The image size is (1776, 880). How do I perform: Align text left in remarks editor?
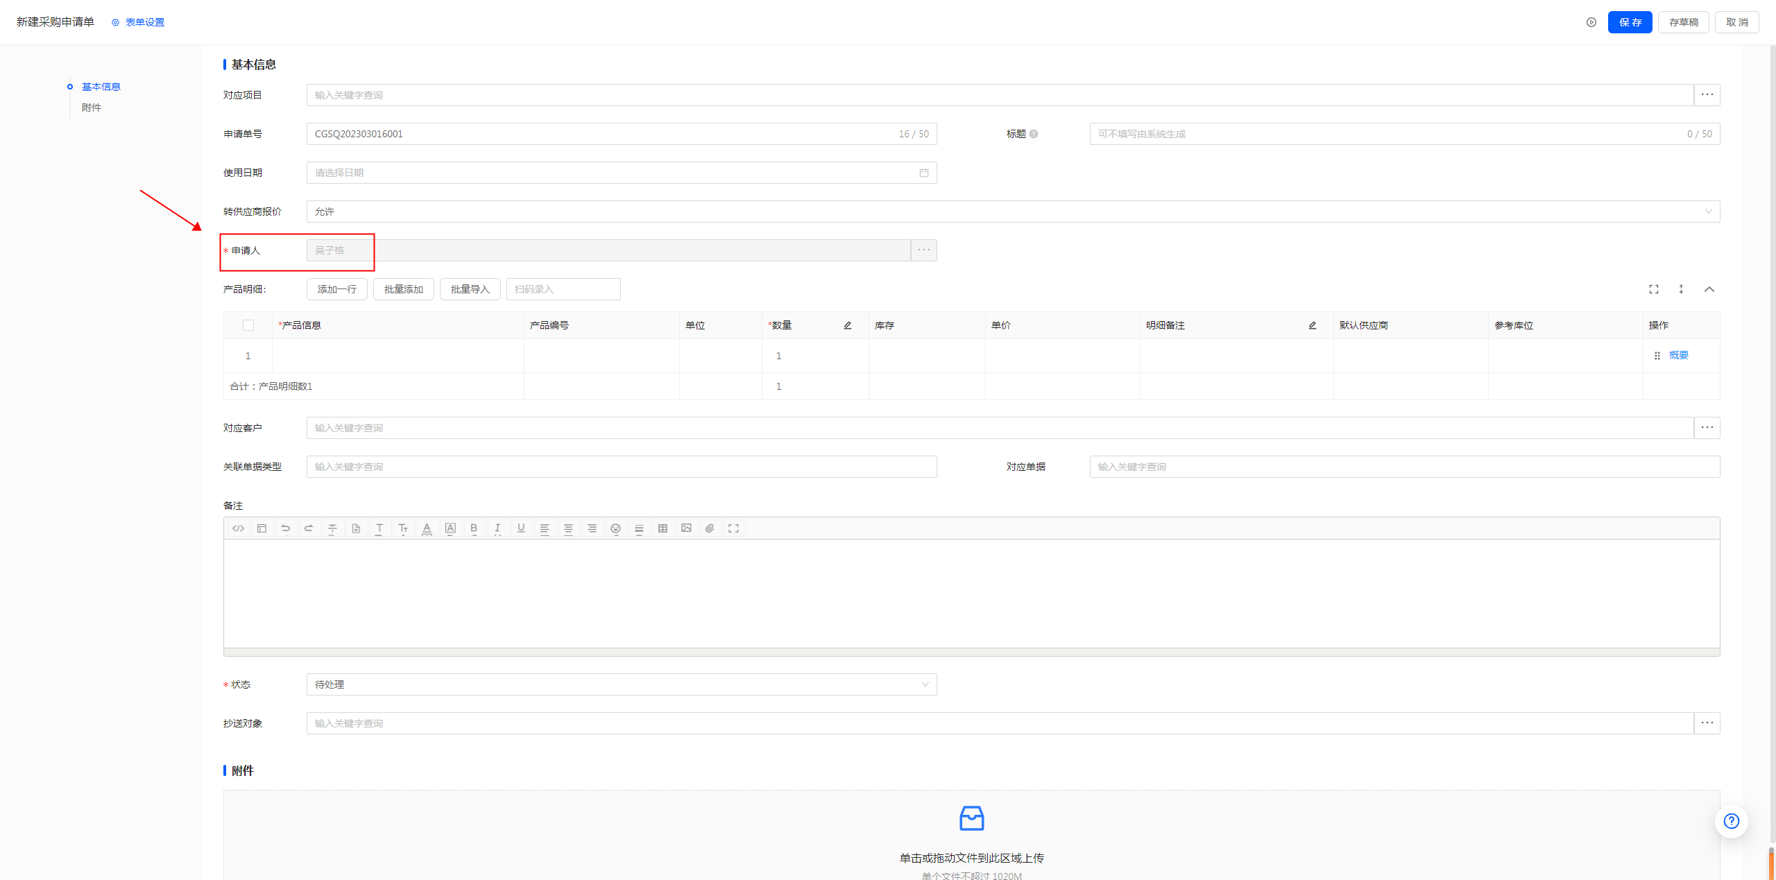click(545, 528)
